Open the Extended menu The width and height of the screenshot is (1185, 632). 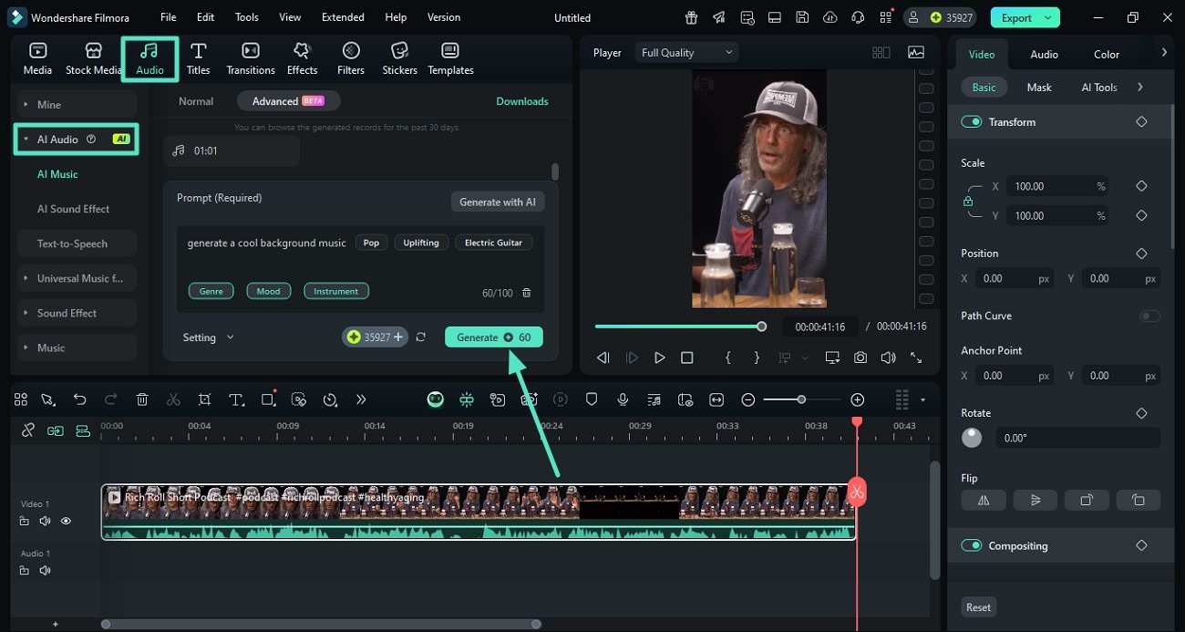tap(343, 17)
